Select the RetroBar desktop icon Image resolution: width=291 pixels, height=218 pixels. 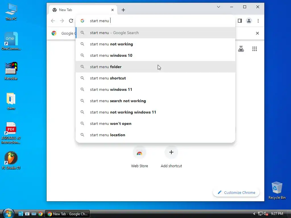coord(11,71)
